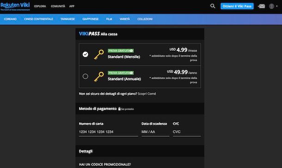The height and width of the screenshot is (168, 282).
Task: Click the Standard (Annuale) label
Action: (x=124, y=79)
